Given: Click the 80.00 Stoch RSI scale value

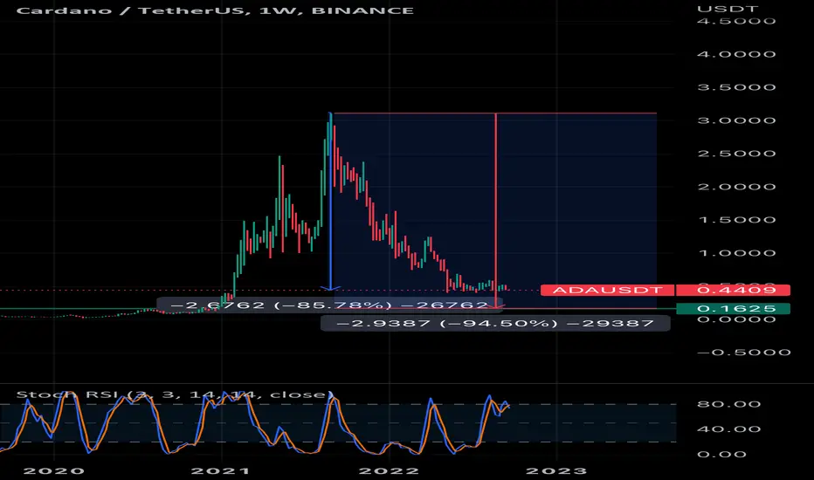Looking at the screenshot, I should pyautogui.click(x=729, y=404).
